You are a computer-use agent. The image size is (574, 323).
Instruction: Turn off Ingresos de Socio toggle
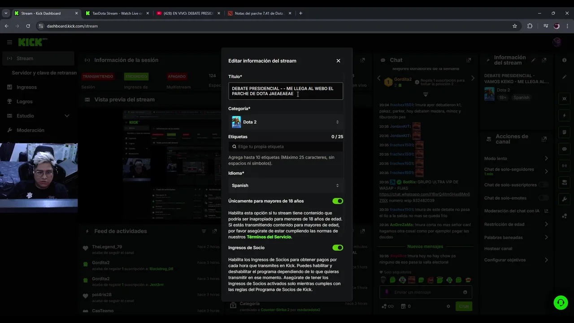pyautogui.click(x=338, y=248)
